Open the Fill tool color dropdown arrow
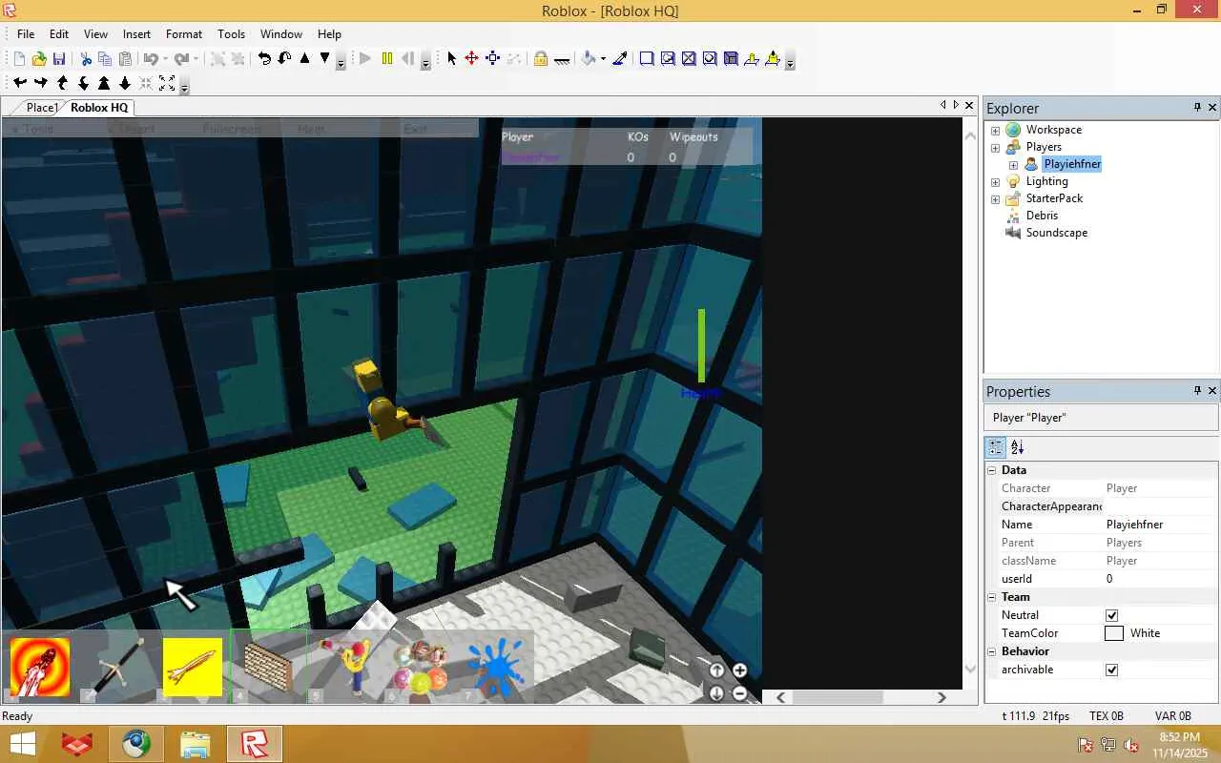The height and width of the screenshot is (763, 1221). (x=603, y=59)
